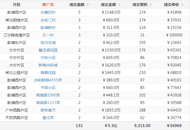This screenshot has height=130, width=190.
Task: Open the 闻喜路1000弄 link
Action: tap(48, 95)
